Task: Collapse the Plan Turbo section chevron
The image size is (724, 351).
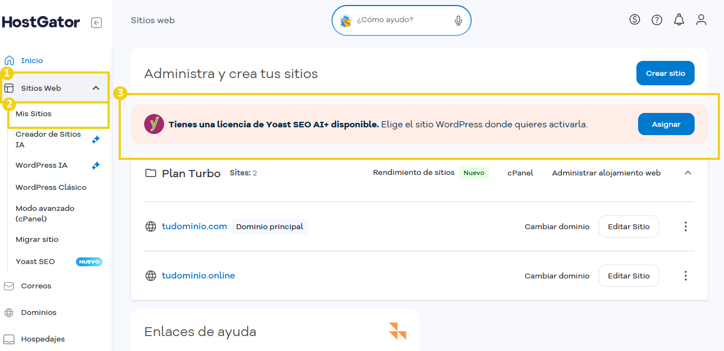Action: click(688, 173)
